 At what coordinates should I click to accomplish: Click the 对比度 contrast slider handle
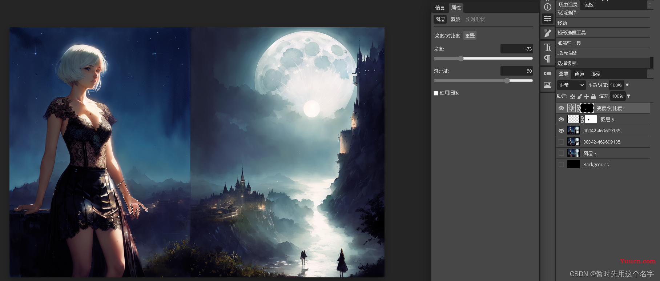click(x=507, y=81)
